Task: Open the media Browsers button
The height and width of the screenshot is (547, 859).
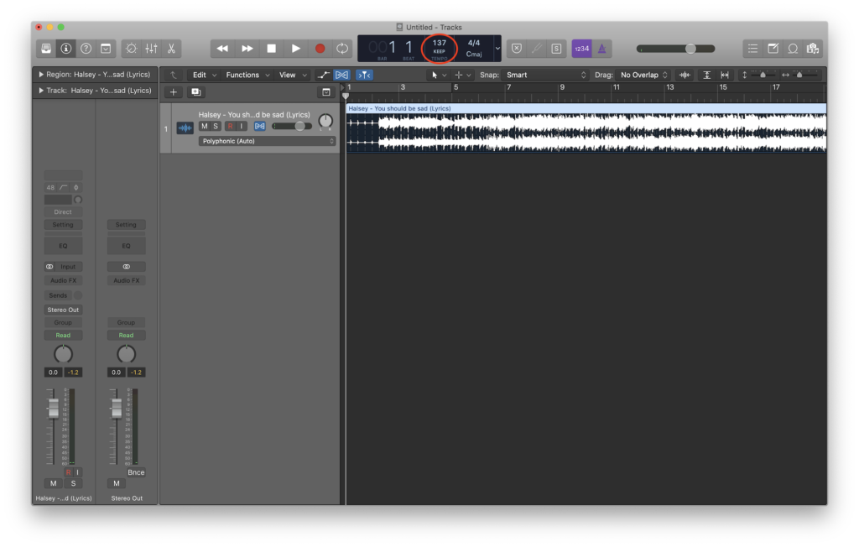Action: [813, 49]
